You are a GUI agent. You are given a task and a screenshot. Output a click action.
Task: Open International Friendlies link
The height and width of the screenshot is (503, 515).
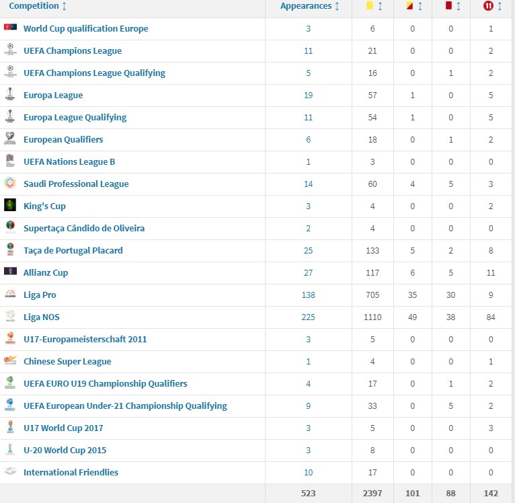(71, 473)
